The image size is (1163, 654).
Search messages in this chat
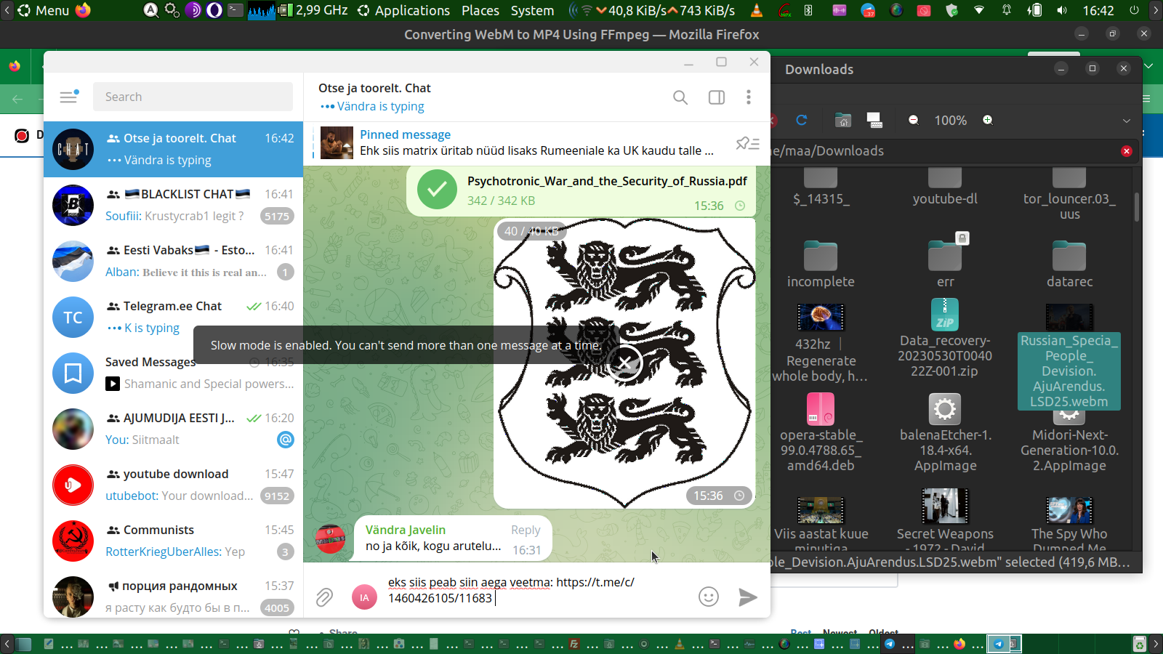[x=680, y=97]
